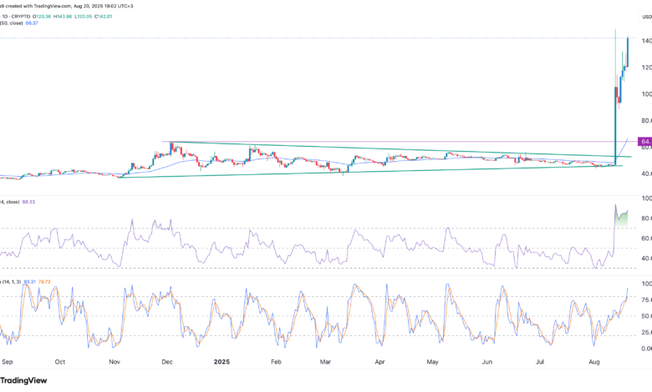Click the 100 level on the main price scale

pyautogui.click(x=644, y=94)
